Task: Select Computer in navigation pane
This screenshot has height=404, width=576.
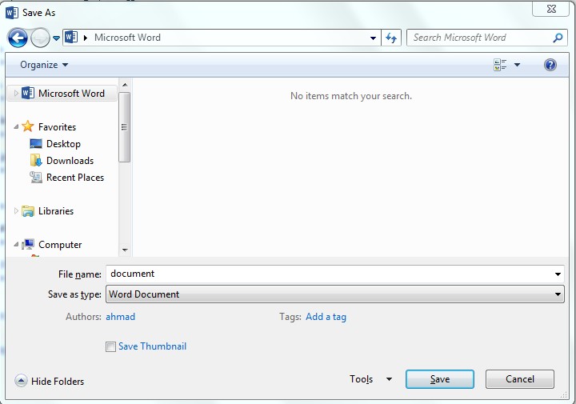Action: (60, 245)
